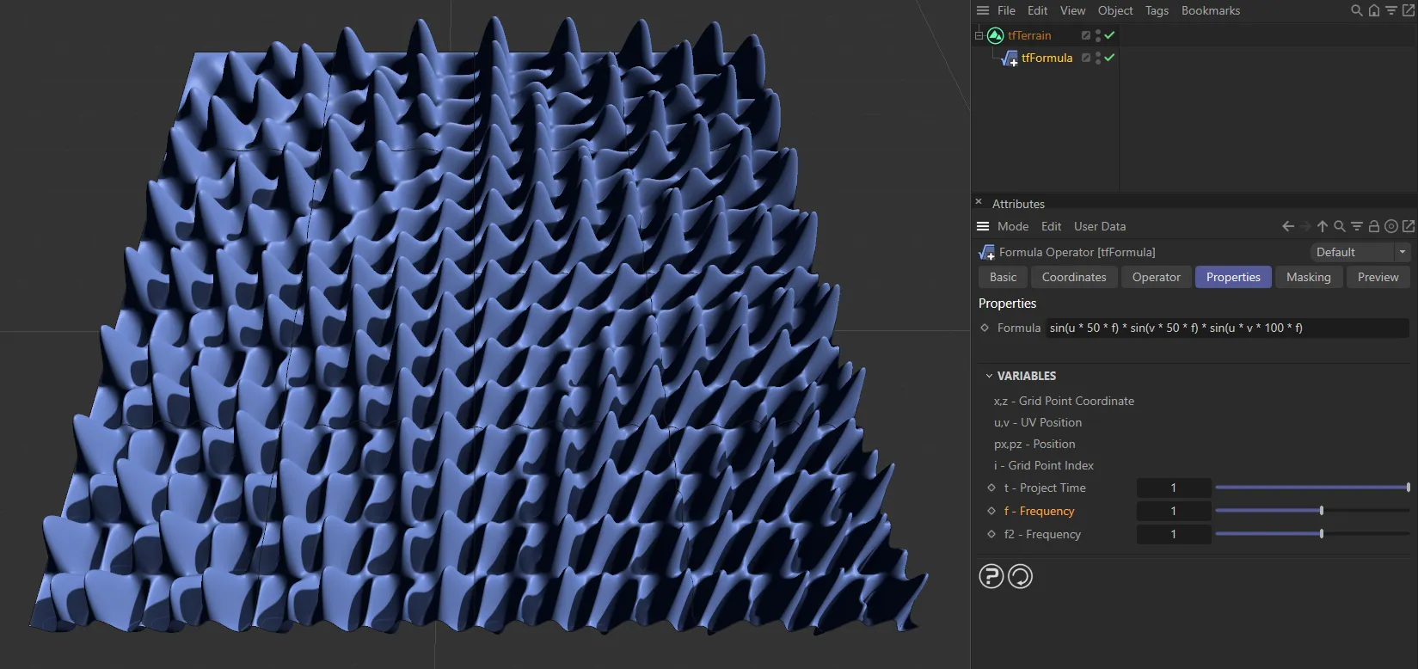Collapse the VARIABLES section
Image resolution: width=1418 pixels, height=669 pixels.
point(989,376)
